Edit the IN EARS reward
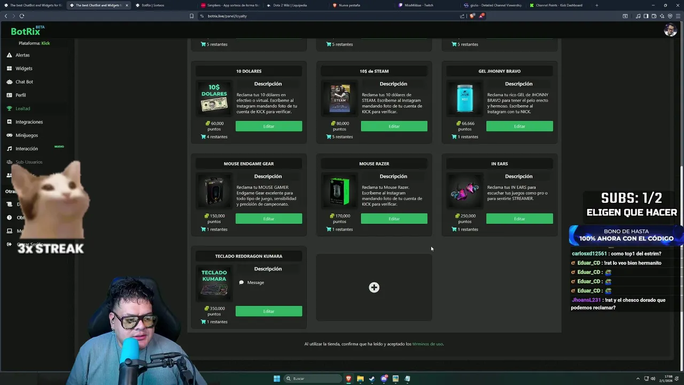 (519, 219)
